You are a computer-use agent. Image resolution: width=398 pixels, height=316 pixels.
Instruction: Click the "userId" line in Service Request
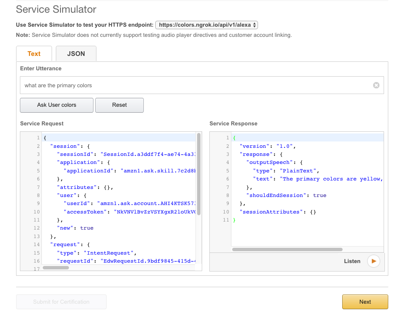129,203
